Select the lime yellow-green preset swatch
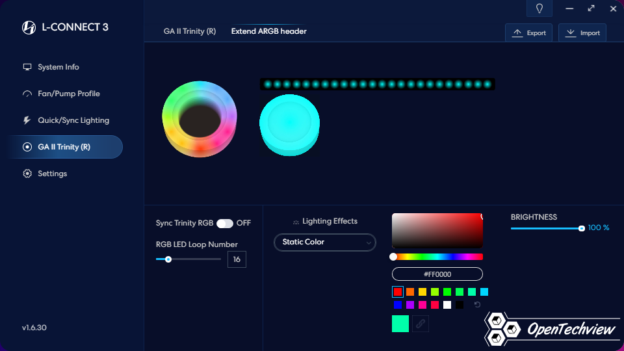This screenshot has width=624, height=351. pos(435,292)
